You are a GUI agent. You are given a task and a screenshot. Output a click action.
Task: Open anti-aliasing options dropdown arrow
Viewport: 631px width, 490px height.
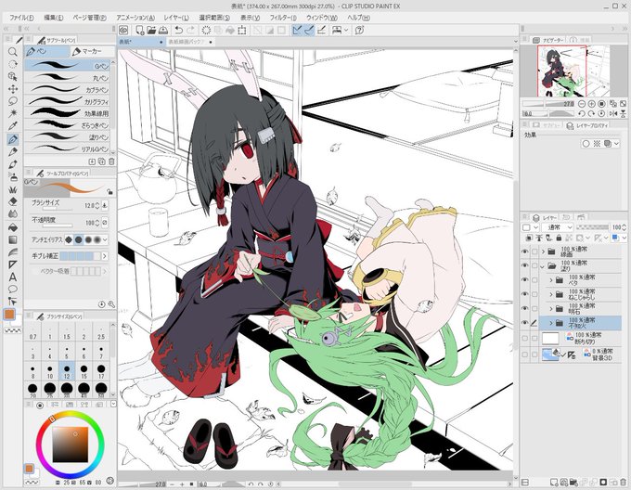tap(105, 239)
